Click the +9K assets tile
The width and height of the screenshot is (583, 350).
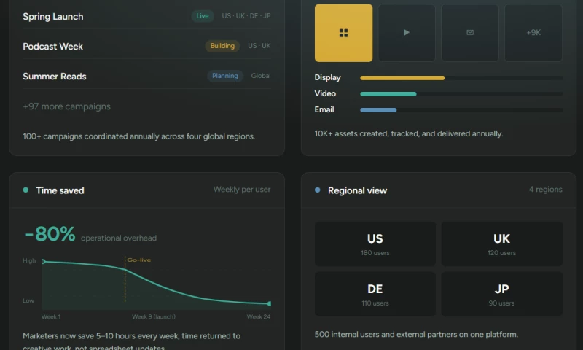point(533,33)
